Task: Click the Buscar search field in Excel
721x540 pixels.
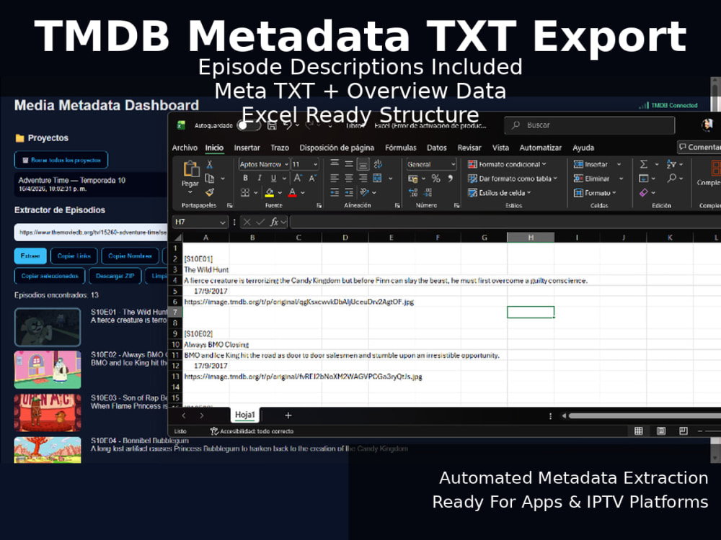Action: point(590,125)
